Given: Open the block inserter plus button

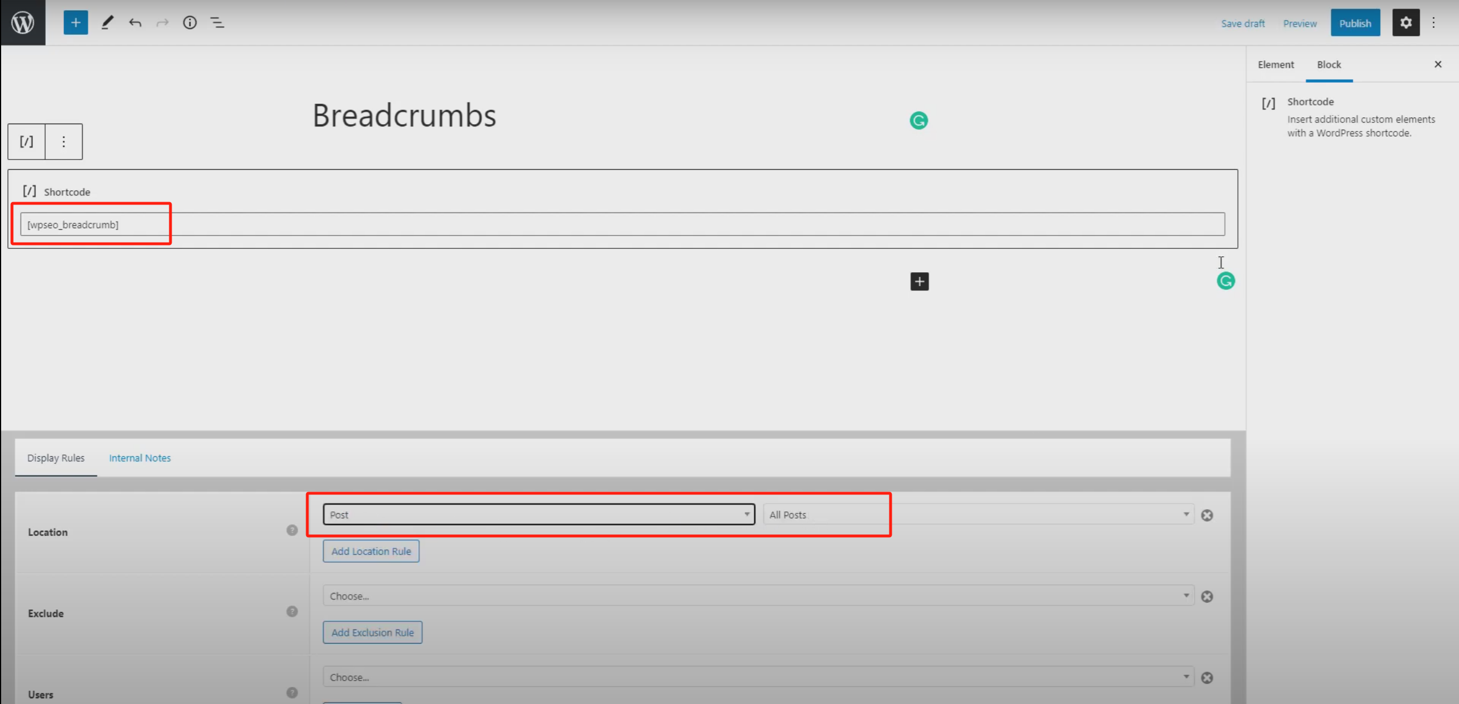Looking at the screenshot, I should pyautogui.click(x=75, y=23).
